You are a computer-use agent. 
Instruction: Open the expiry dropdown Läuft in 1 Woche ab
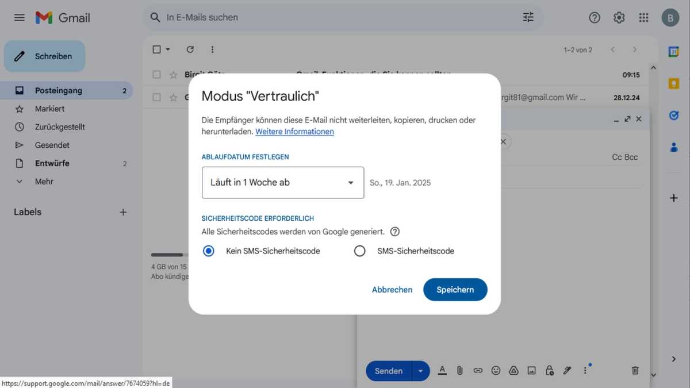tap(283, 183)
